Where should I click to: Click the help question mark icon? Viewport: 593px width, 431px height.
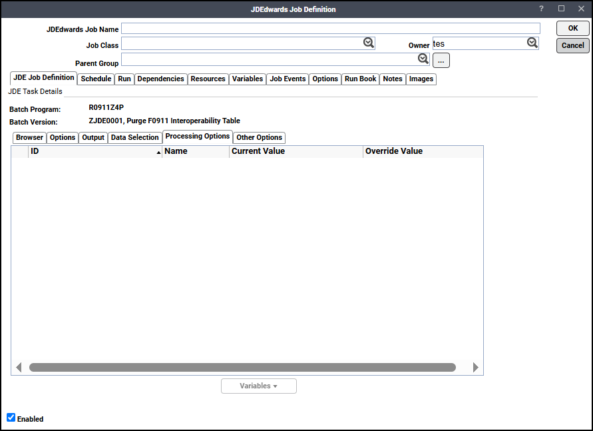[541, 9]
